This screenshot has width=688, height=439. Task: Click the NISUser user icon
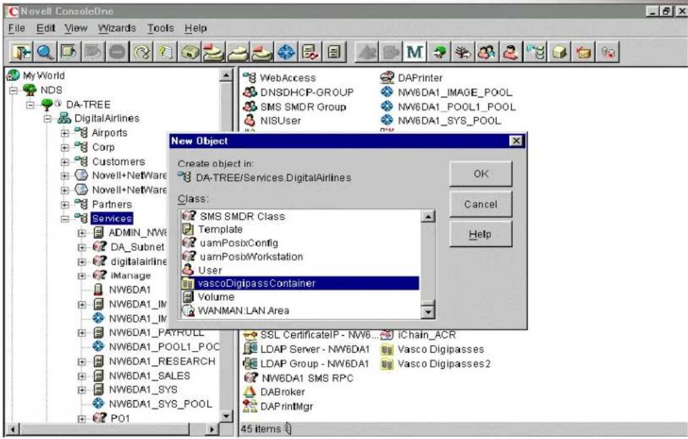pos(250,120)
